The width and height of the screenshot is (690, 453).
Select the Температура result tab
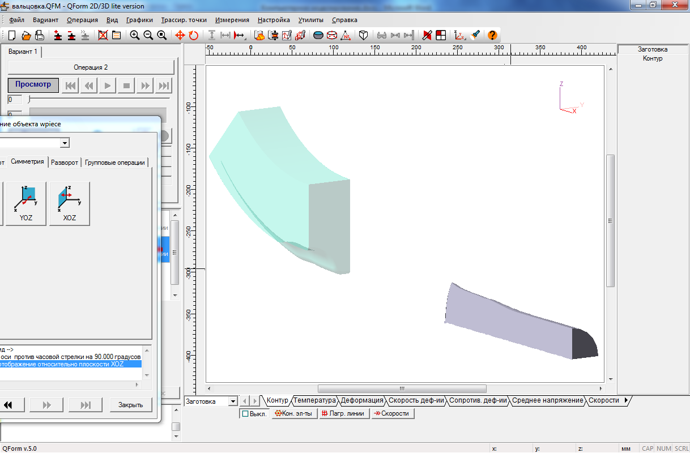pyautogui.click(x=315, y=400)
